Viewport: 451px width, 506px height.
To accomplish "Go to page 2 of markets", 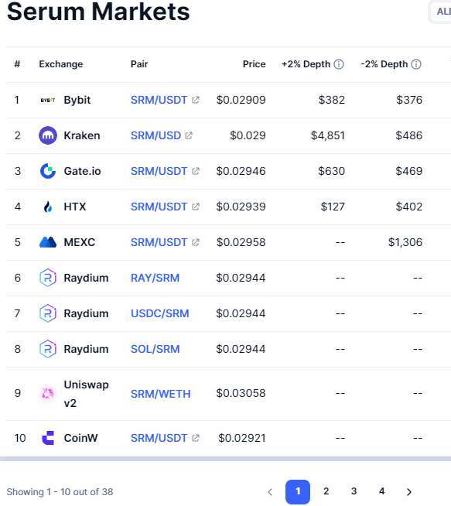I will (326, 491).
